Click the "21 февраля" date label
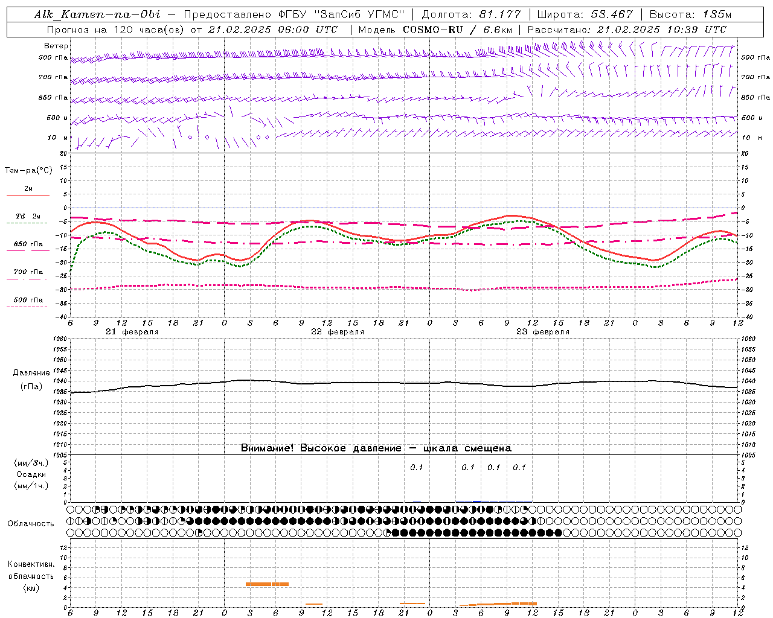 coord(132,332)
